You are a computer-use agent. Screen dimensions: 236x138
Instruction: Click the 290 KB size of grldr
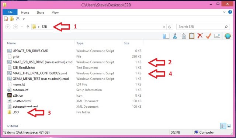click(137, 56)
